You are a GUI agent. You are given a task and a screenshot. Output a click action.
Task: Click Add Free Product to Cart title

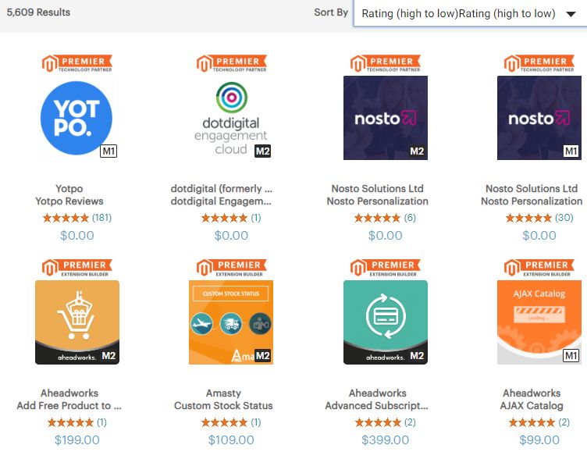pyautogui.click(x=69, y=406)
